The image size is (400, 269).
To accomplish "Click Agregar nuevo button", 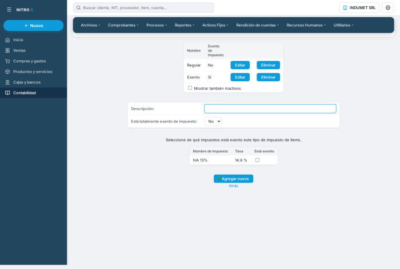I will [233, 179].
